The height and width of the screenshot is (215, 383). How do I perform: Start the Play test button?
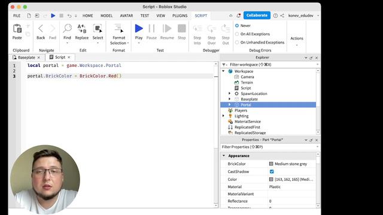139,29
